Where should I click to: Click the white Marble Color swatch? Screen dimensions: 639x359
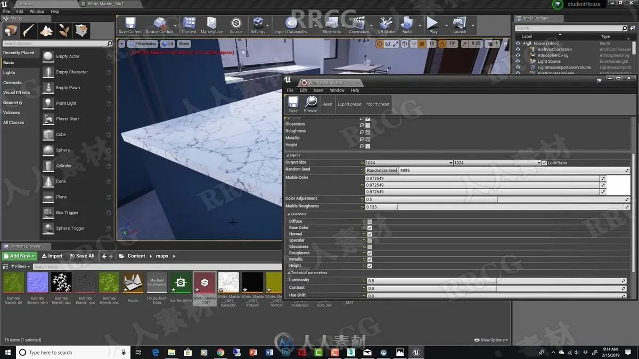(x=618, y=185)
